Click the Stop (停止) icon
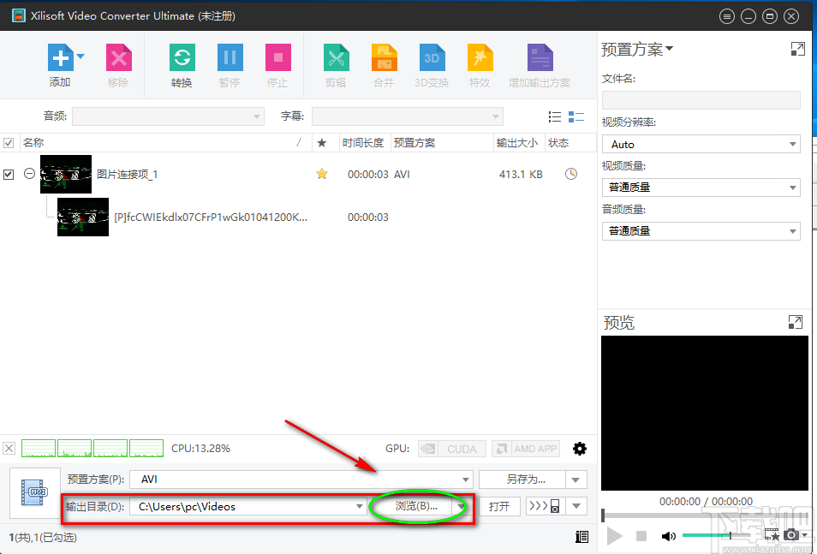This screenshot has height=554, width=817. 277,57
